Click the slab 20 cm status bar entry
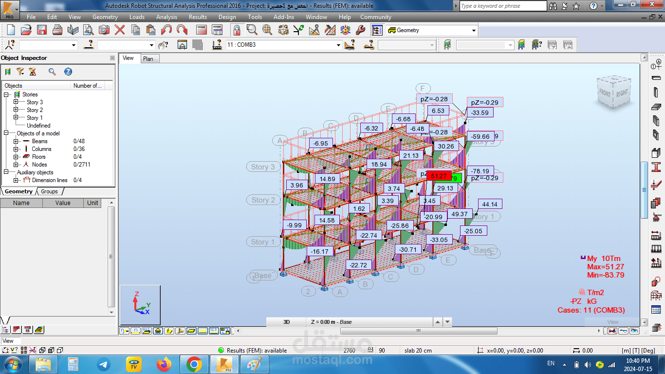 click(x=418, y=351)
